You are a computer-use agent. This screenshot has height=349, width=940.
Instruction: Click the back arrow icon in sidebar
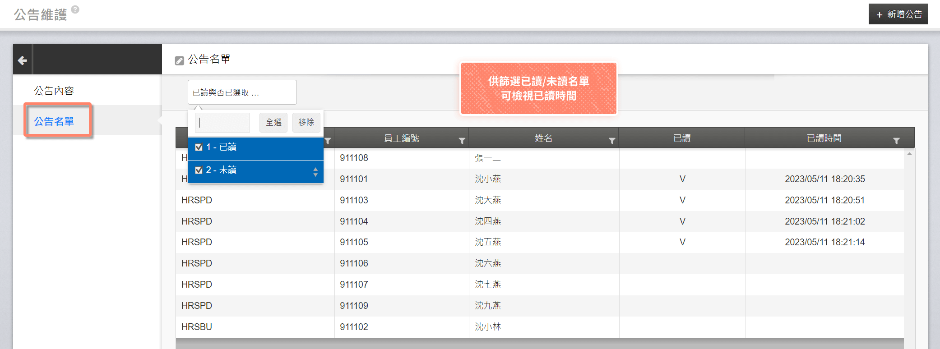click(23, 60)
